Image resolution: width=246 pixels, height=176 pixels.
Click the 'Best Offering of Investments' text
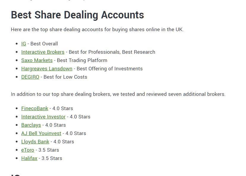click(x=110, y=69)
